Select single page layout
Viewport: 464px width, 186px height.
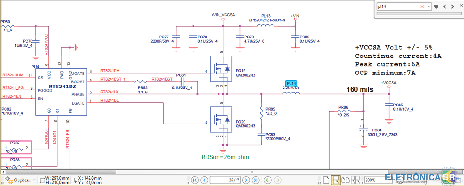pyautogui.click(x=327, y=180)
